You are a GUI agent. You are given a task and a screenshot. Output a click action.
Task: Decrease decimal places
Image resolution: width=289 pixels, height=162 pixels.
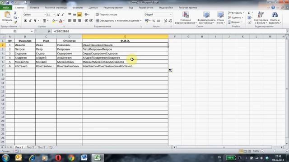click(170, 21)
